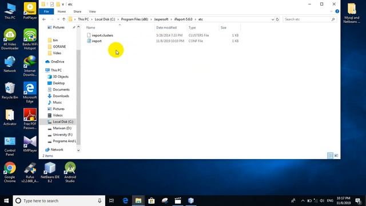Open Rufus desktop shortcut

[x=30, y=172]
